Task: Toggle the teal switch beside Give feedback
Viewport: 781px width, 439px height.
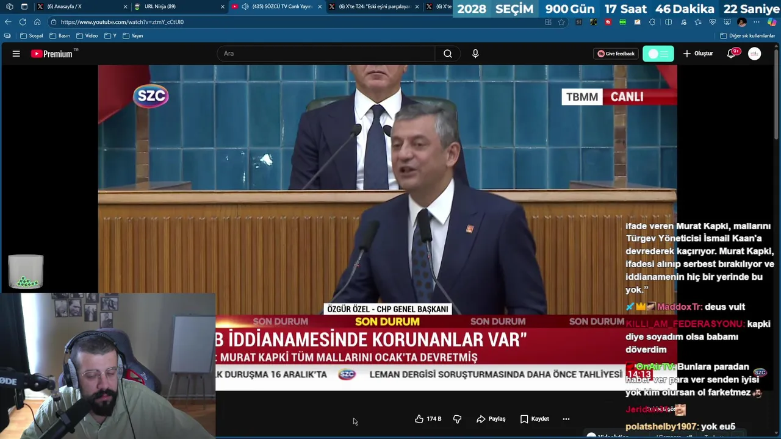Action: tap(658, 54)
